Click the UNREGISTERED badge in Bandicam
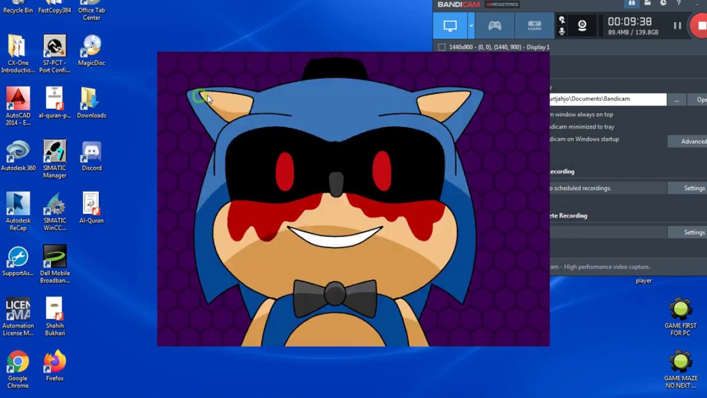 (x=502, y=4)
